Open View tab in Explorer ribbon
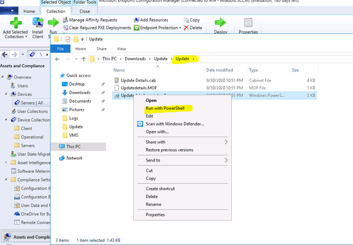The width and height of the screenshot is (353, 245). click(x=121, y=49)
